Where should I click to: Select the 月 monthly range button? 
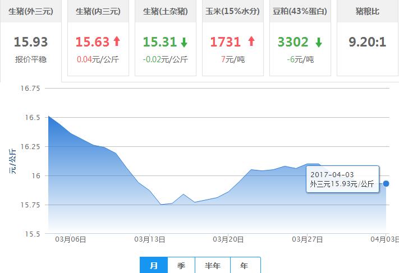[154, 266]
